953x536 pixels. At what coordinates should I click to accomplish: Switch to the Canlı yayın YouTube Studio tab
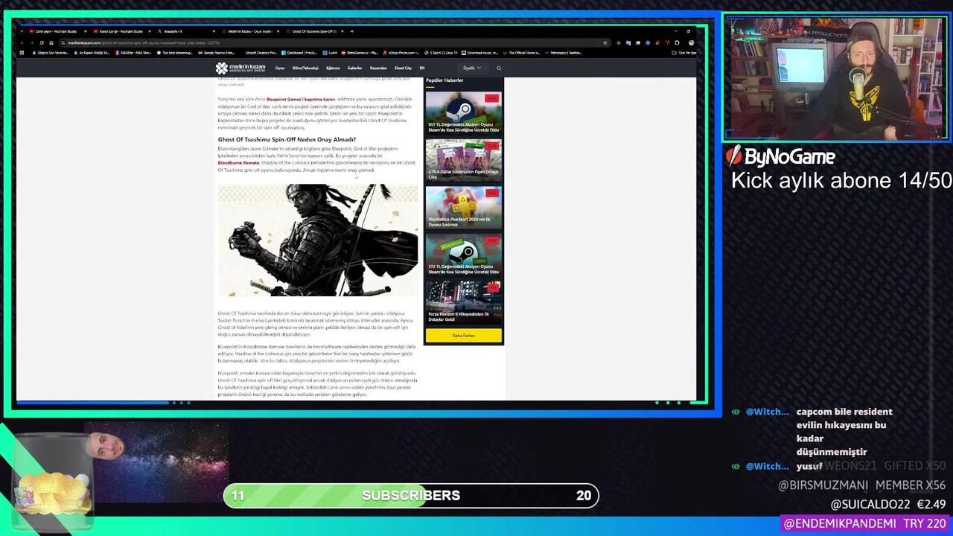[x=57, y=31]
